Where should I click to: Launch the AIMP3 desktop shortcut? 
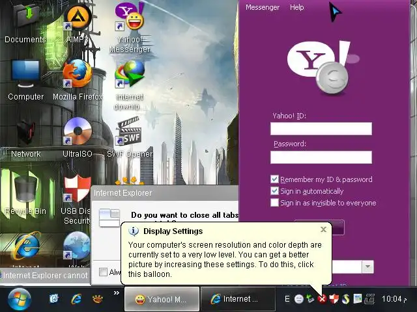77,23
